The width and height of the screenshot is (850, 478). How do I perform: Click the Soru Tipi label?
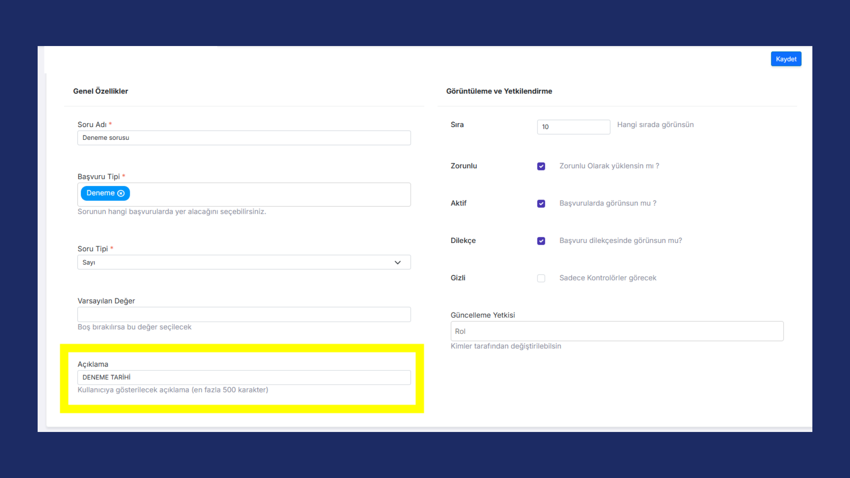(93, 249)
